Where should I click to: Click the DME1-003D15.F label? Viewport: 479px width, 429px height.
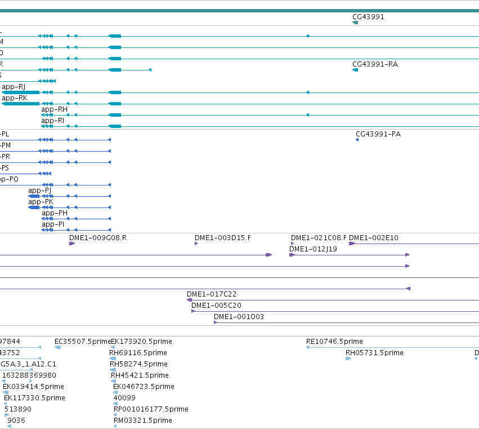click(x=223, y=238)
